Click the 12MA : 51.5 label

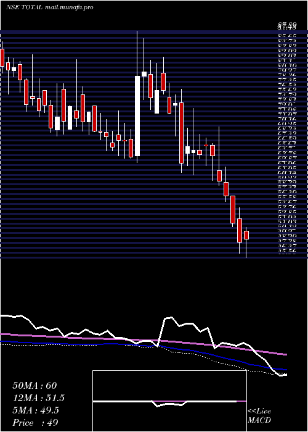click(39, 398)
